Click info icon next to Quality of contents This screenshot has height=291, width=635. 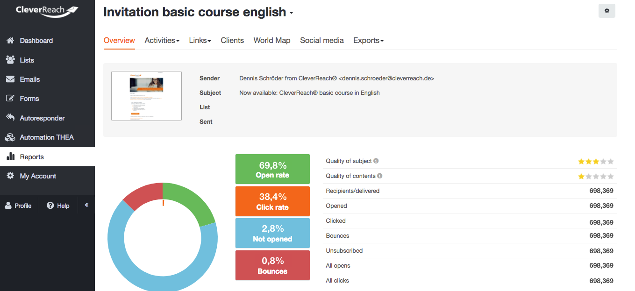click(380, 176)
